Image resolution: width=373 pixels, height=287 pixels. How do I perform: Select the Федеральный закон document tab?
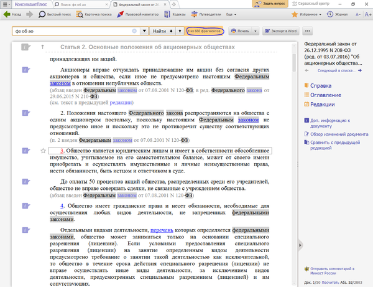[x=139, y=4]
